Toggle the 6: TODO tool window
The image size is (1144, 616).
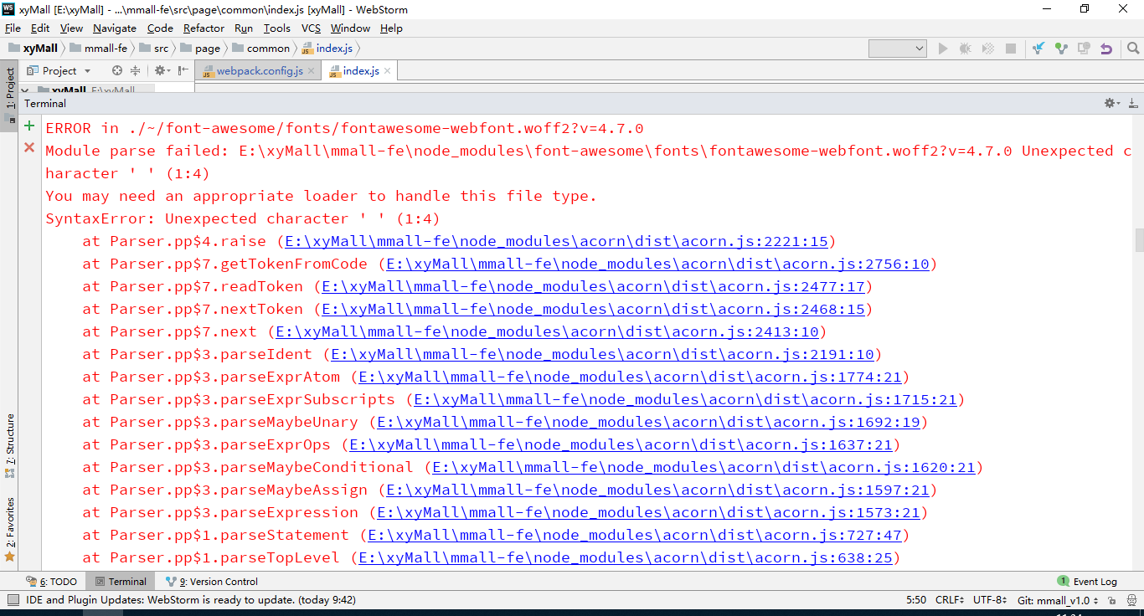51,582
